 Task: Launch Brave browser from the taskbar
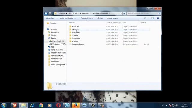[15, 105]
